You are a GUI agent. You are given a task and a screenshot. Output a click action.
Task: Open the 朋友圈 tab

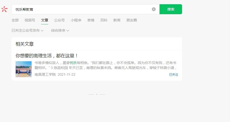coord(132,20)
